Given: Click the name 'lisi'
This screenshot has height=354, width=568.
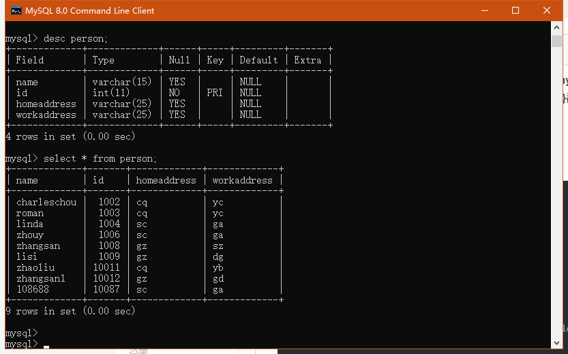Looking at the screenshot, I should pos(27,256).
